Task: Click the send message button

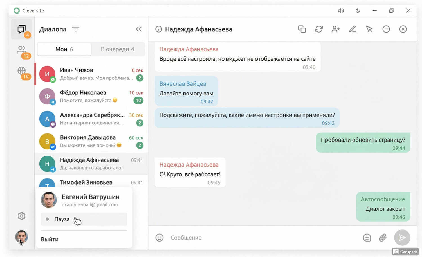Action: point(402,238)
